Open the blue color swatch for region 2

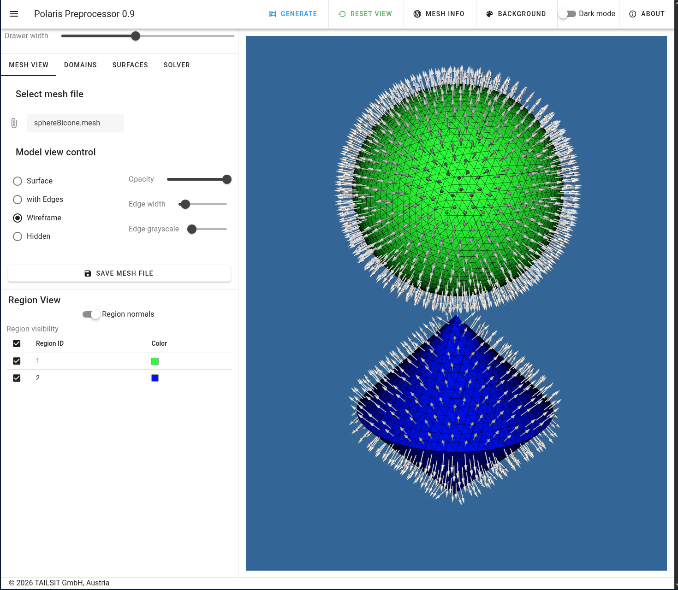[x=155, y=378]
